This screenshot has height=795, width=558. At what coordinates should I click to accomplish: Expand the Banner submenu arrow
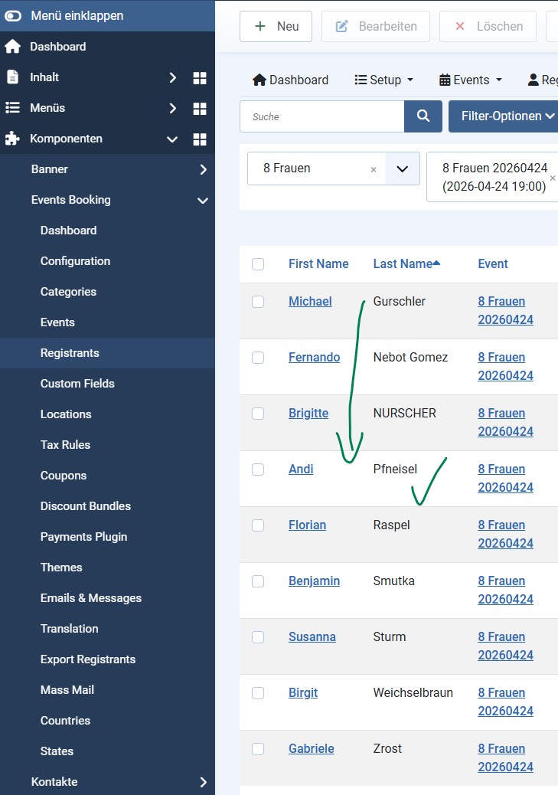[x=203, y=169]
